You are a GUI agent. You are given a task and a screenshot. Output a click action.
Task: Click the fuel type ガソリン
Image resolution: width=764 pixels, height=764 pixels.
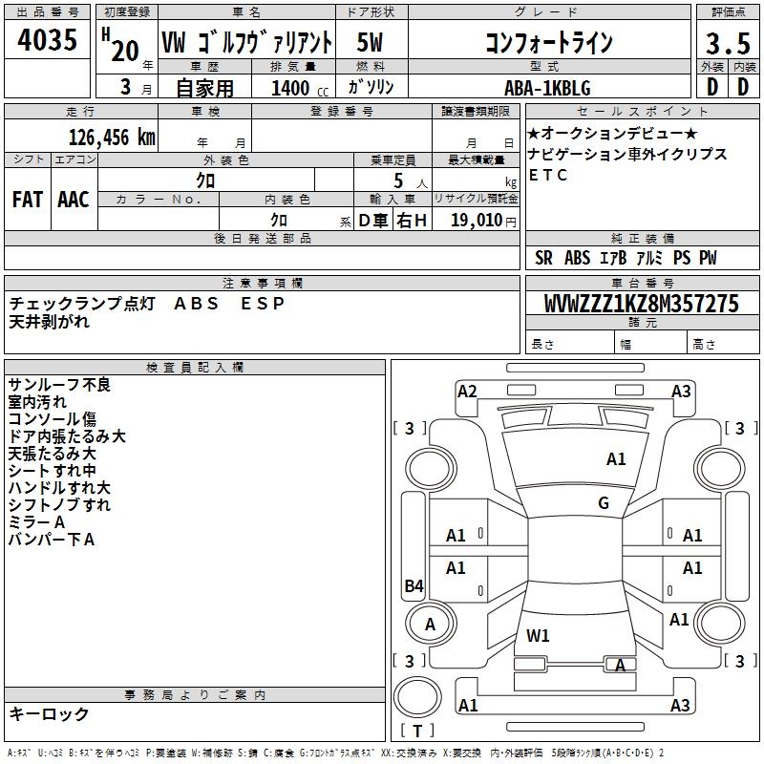coord(371,87)
